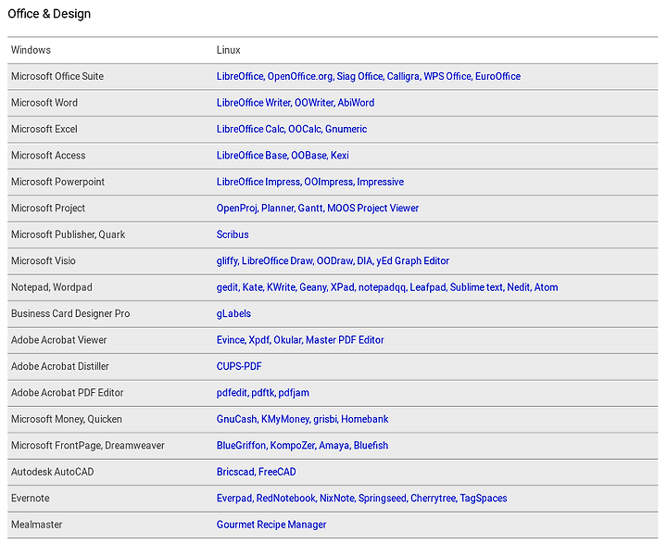The height and width of the screenshot is (544, 667).
Task: Open the gLabels link
Action: (233, 314)
